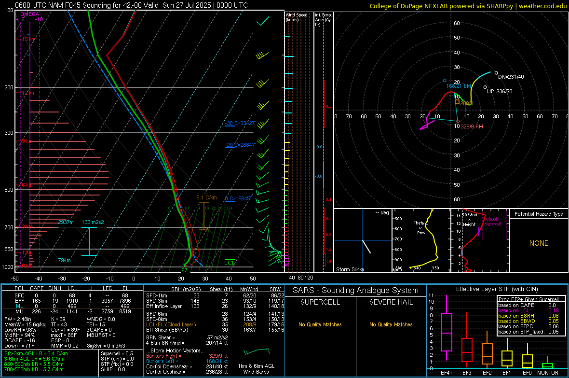
Task: Select the MU parcel row
Action: click(x=73, y=311)
